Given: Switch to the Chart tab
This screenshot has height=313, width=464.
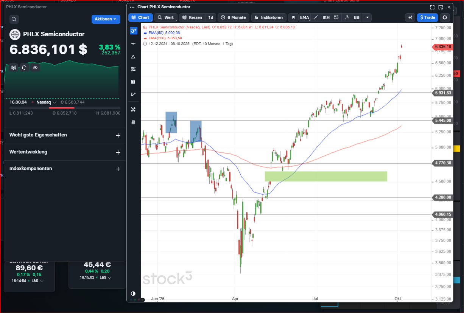Looking at the screenshot, I should point(140,17).
